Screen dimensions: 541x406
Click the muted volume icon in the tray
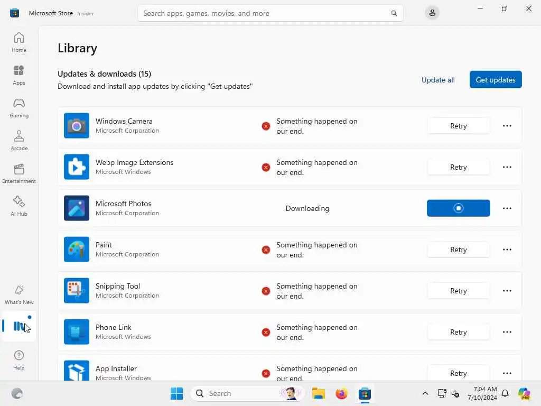[455, 393]
